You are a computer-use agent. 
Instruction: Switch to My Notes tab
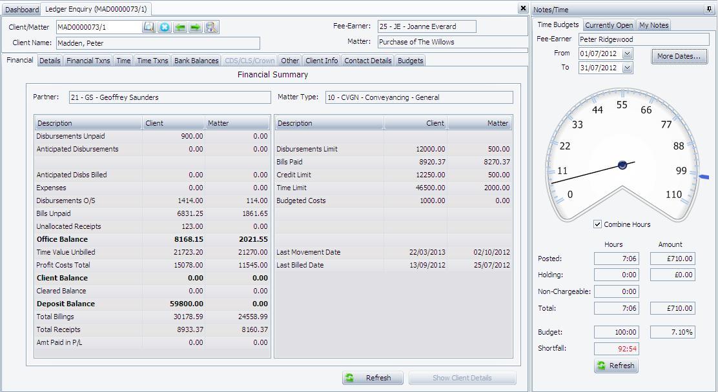tap(654, 25)
